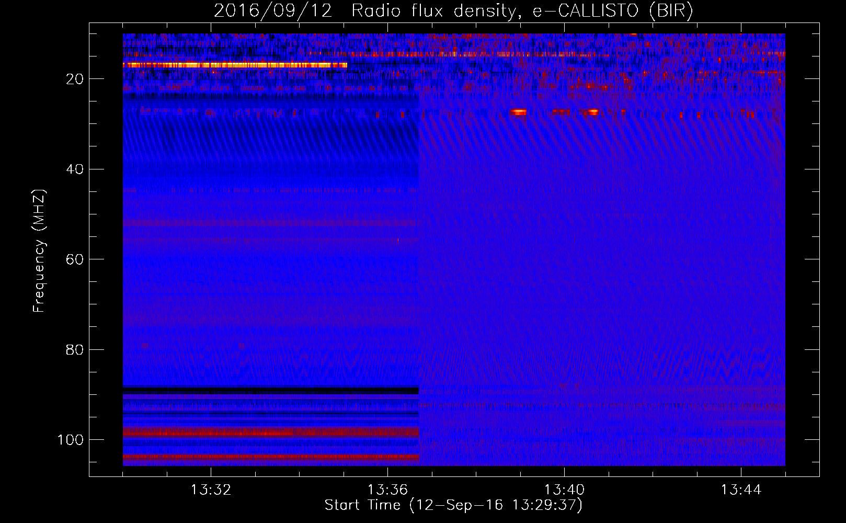Click the 'Frequency (MHZ)' y-axis label
The height and width of the screenshot is (523, 846).
point(39,251)
